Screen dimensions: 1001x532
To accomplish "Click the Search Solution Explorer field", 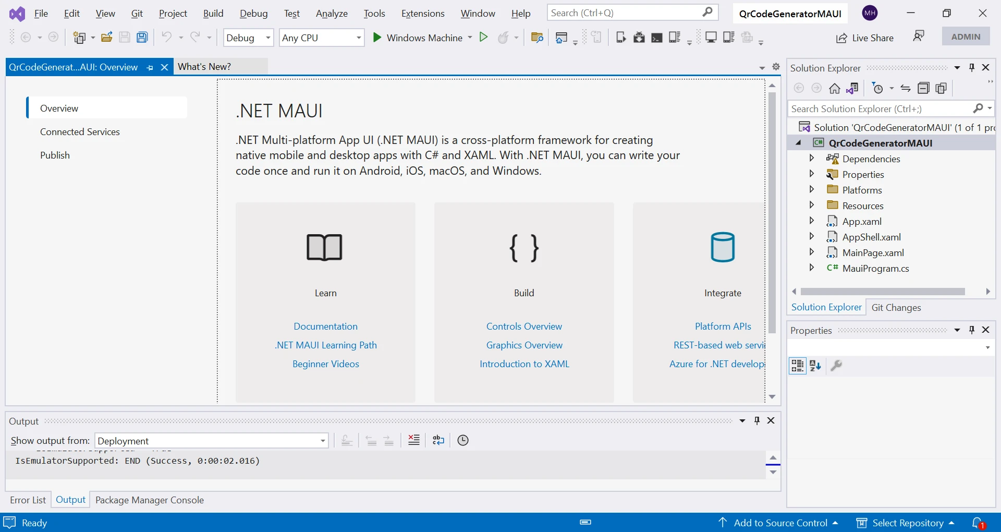I will click(x=880, y=108).
